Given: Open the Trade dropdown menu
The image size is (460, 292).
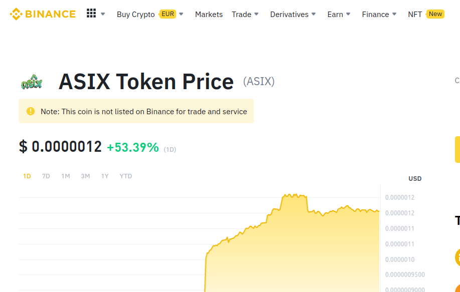Looking at the screenshot, I should click(245, 15).
